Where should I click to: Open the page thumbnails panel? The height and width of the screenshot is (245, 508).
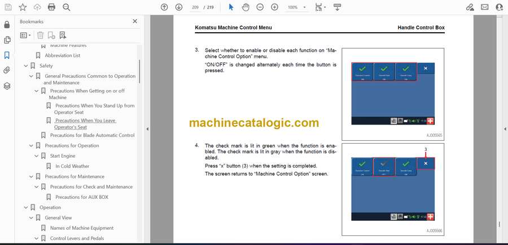(x=7, y=40)
